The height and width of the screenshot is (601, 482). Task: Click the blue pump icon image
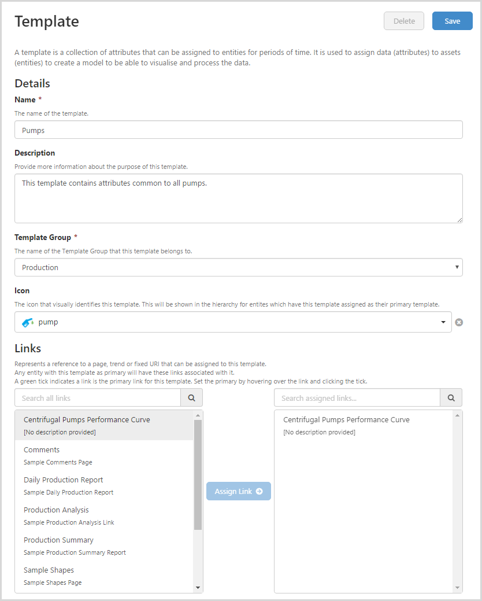[28, 322]
